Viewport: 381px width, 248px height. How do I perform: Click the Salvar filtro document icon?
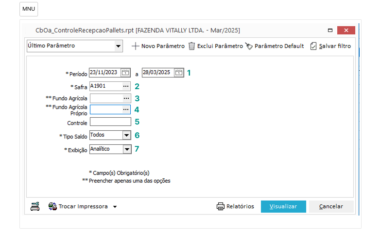pyautogui.click(x=313, y=46)
